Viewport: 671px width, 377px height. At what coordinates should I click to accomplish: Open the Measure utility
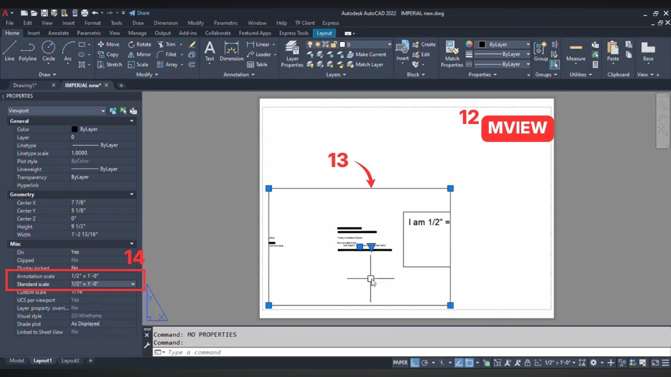click(575, 51)
